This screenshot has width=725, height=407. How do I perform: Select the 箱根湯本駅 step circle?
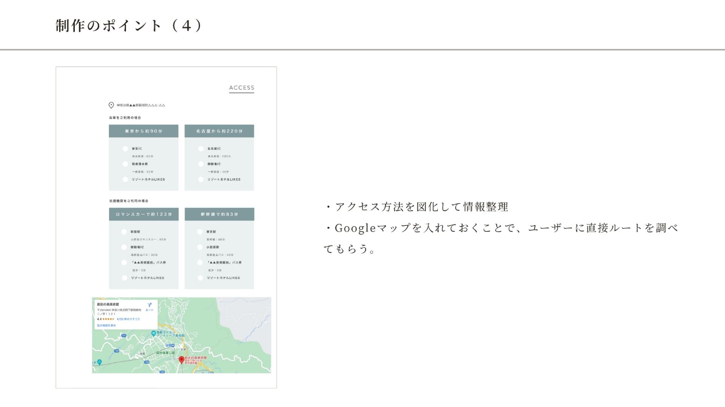pos(125,164)
